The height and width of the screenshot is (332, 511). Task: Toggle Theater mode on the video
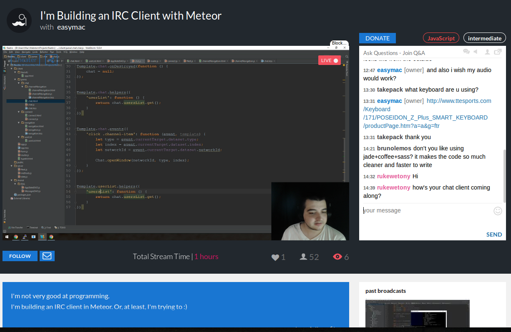coord(25,60)
